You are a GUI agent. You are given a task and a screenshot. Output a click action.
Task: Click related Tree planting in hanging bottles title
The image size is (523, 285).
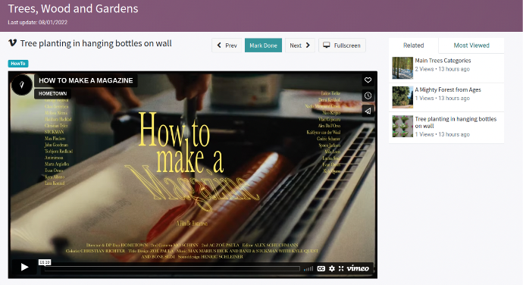tap(456, 123)
